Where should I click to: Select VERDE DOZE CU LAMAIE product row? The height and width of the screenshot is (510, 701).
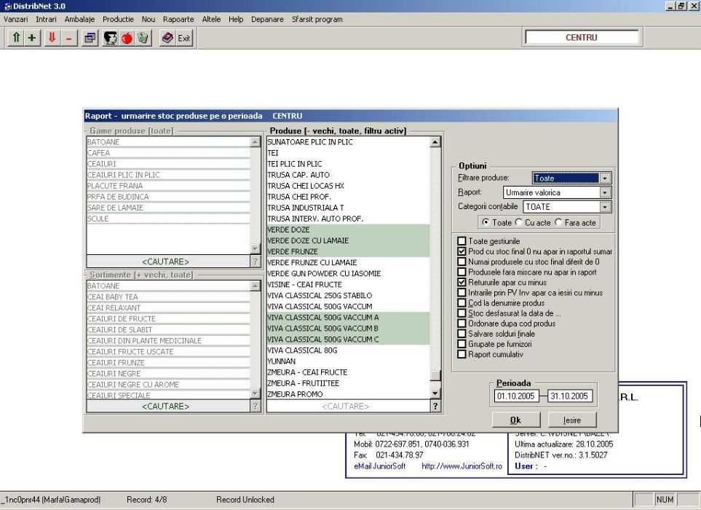[348, 240]
